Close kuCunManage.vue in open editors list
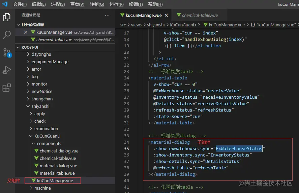This screenshot has height=193, width=299. pyautogui.click(x=26, y=32)
